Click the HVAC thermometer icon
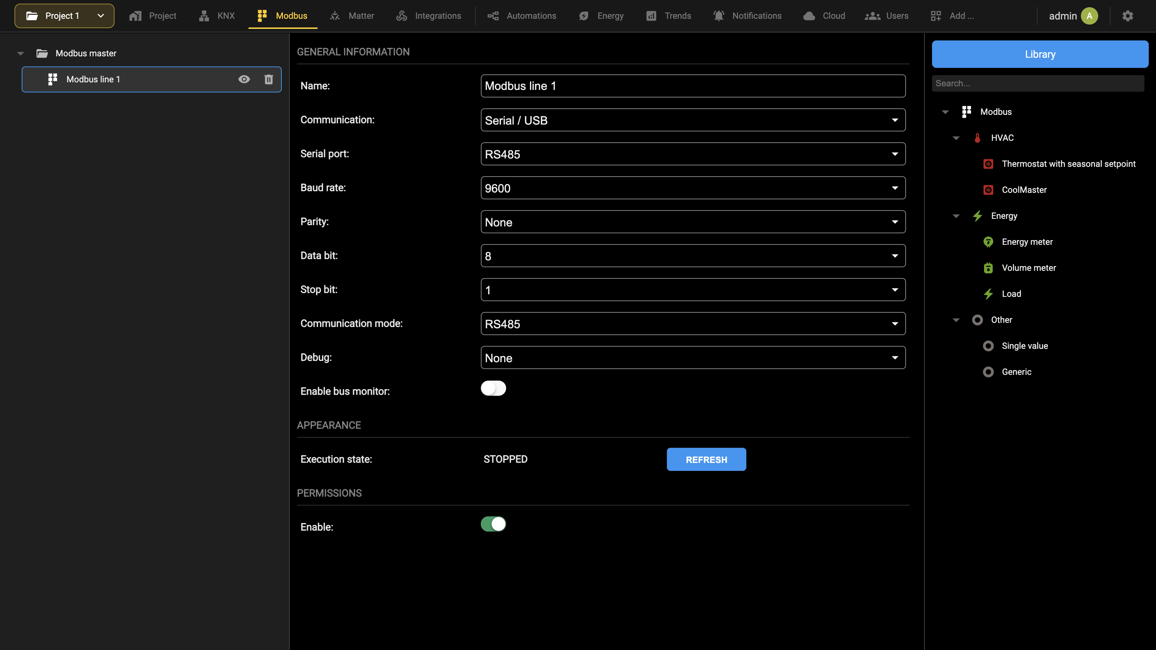This screenshot has width=1156, height=650. click(x=978, y=138)
